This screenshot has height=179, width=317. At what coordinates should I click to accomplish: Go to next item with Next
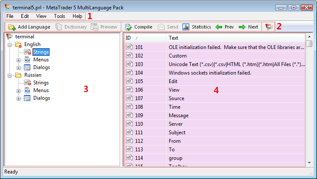[x=248, y=27]
